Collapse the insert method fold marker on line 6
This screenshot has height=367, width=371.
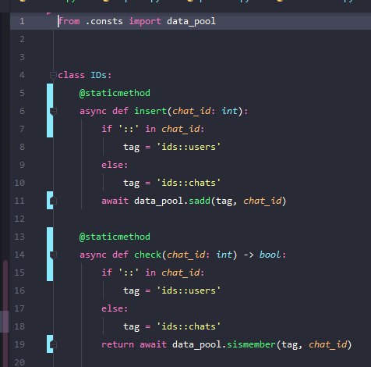(x=53, y=112)
